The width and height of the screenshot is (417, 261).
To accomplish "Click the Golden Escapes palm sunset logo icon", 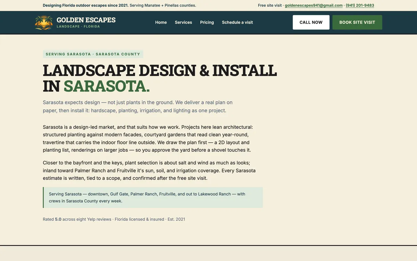I will pyautogui.click(x=44, y=23).
